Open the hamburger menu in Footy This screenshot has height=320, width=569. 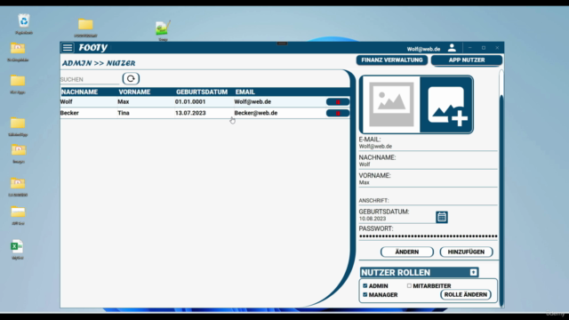(68, 47)
